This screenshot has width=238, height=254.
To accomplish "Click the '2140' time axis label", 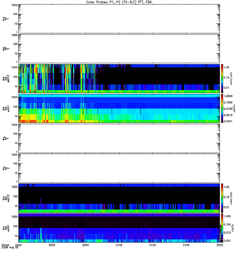I will 186,245.
